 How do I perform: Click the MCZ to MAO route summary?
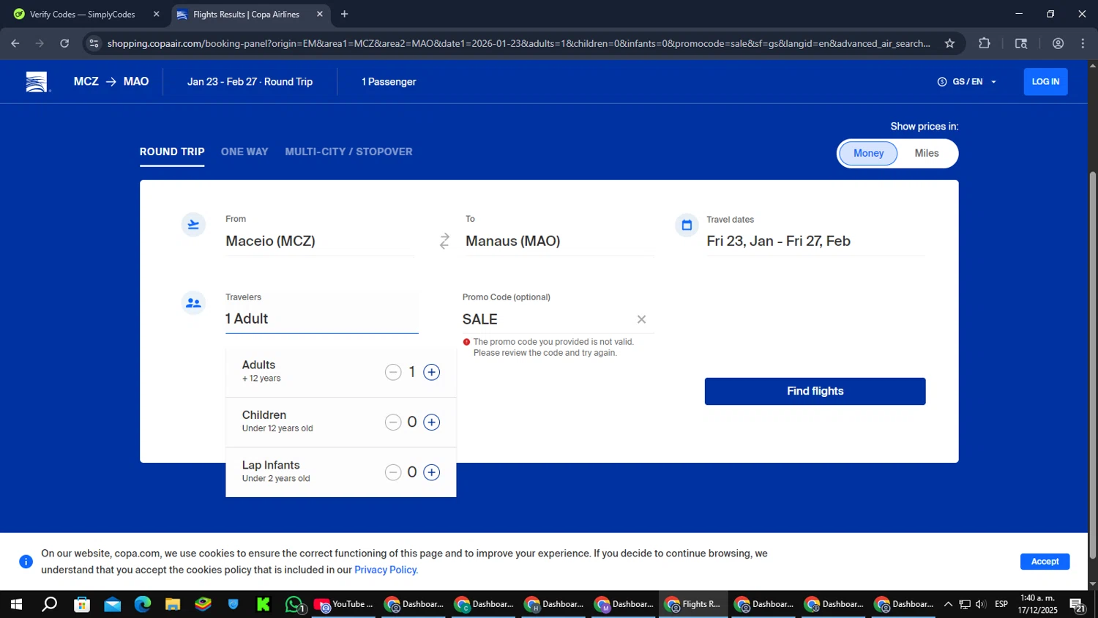111,82
